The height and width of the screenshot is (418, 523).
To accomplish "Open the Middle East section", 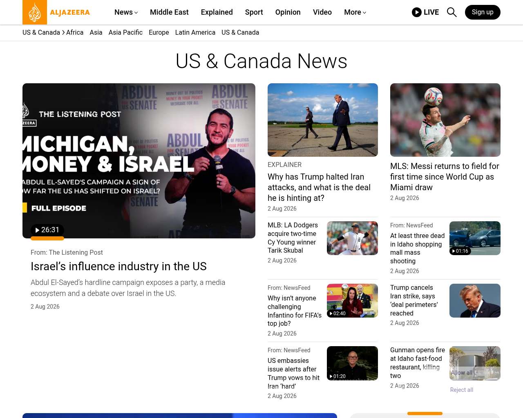I will tap(169, 12).
